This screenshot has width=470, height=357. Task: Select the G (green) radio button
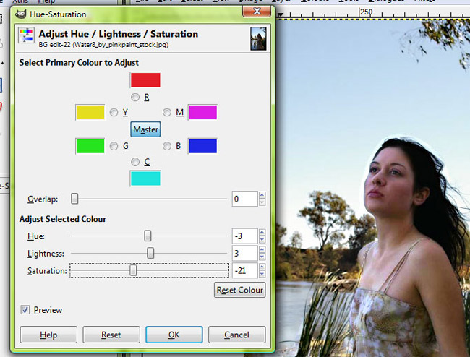pyautogui.click(x=114, y=146)
